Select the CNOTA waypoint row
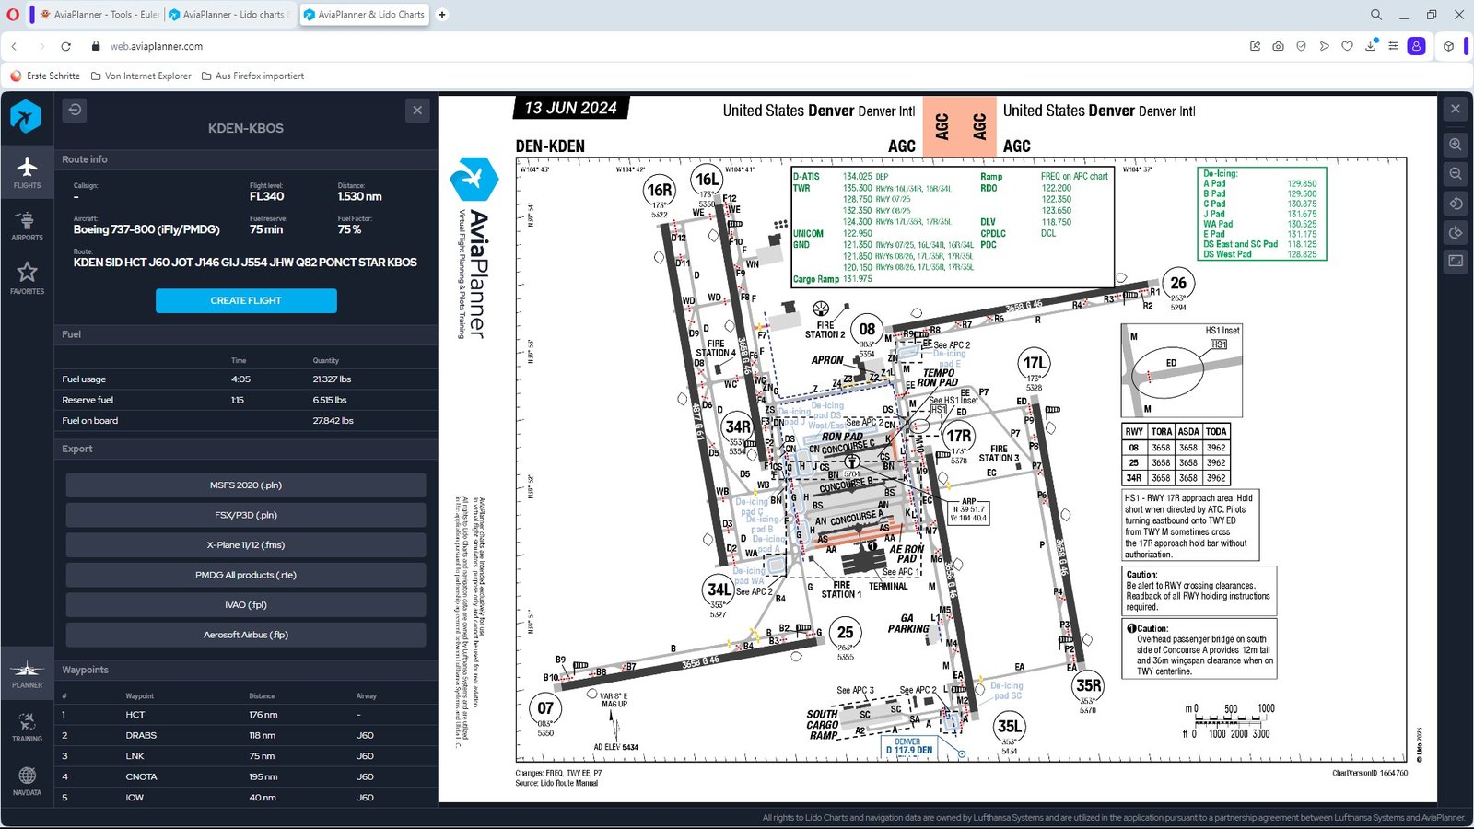Viewport: 1474px width, 829px height. (246, 776)
